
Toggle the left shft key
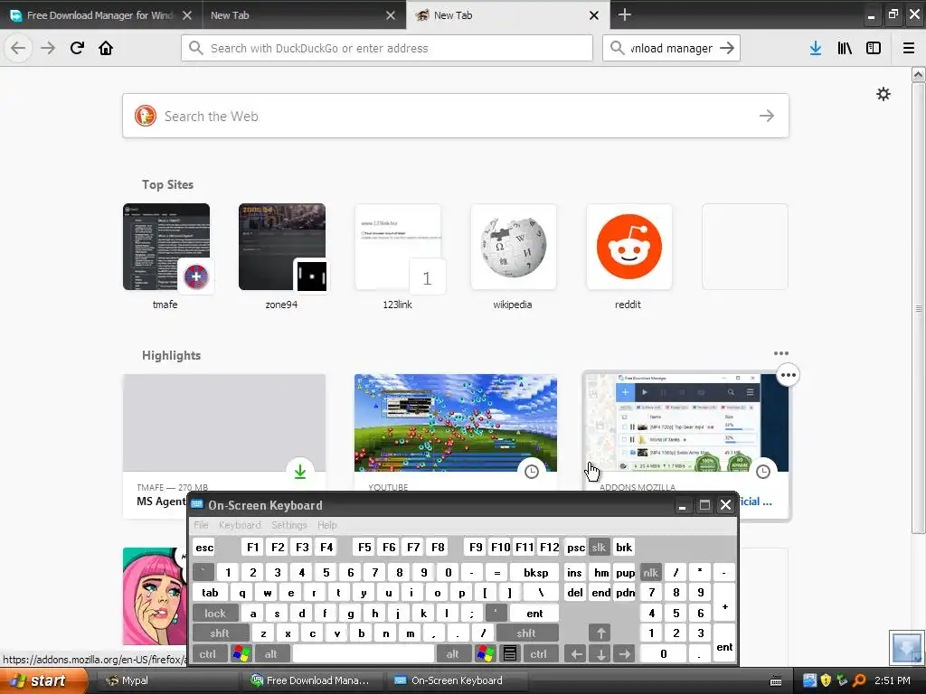(220, 633)
